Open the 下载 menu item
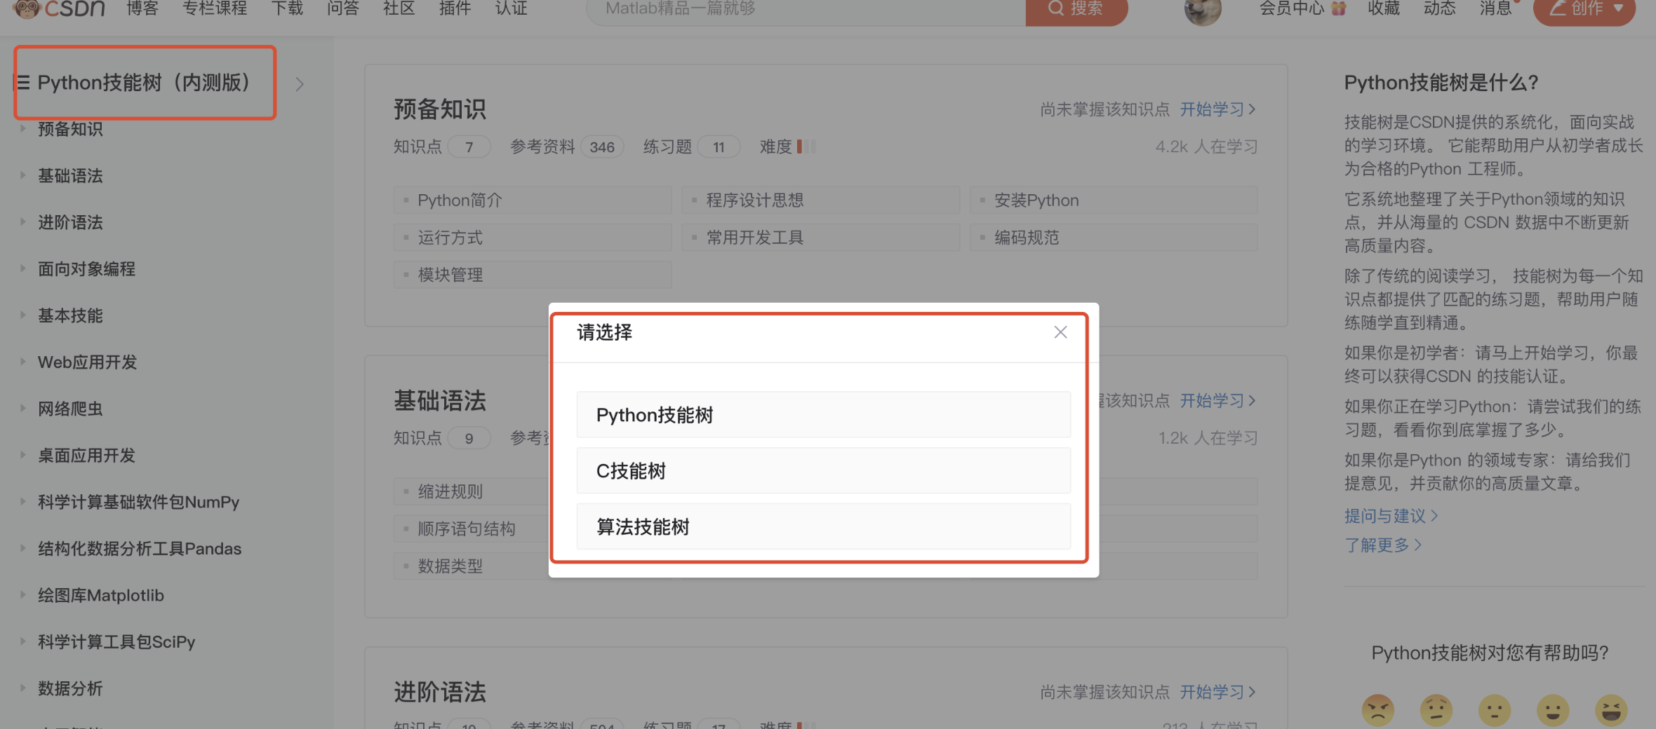This screenshot has width=1656, height=729. (287, 8)
